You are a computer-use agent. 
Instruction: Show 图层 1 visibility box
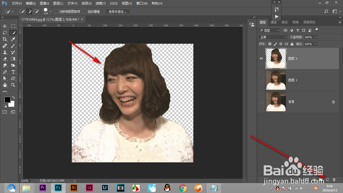(261, 80)
